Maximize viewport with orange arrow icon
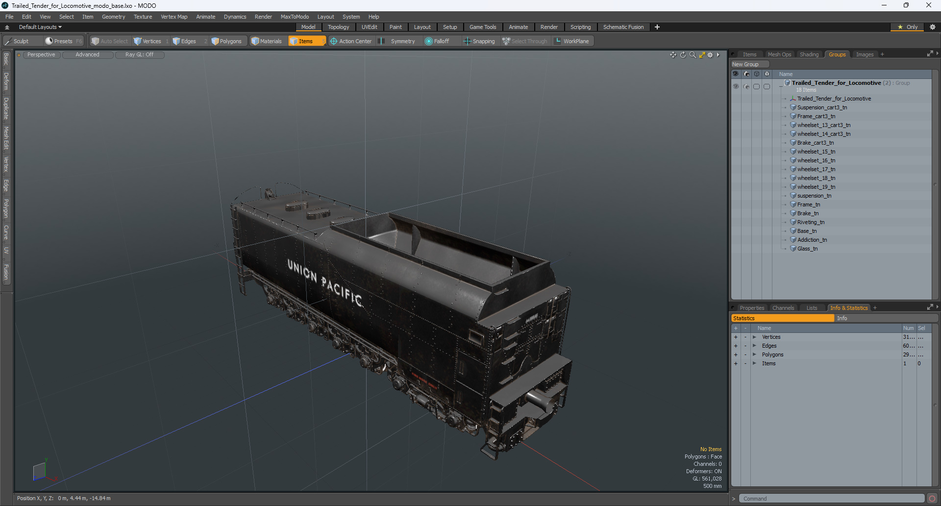941x506 pixels. pos(702,55)
